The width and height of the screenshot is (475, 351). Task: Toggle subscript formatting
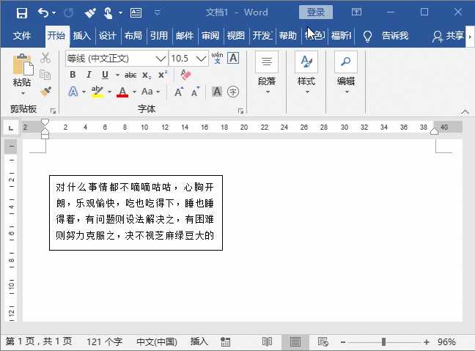click(x=147, y=75)
